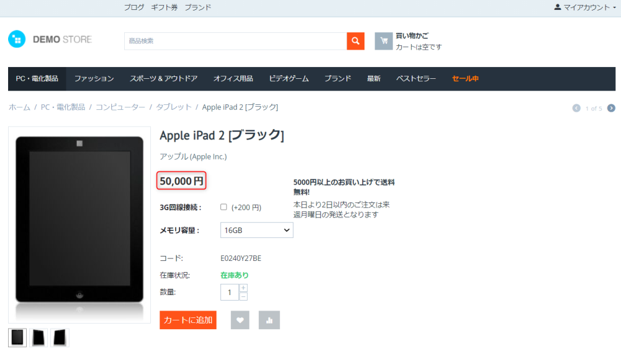Click the Apple iPad 2 [ブラック] title

(x=222, y=135)
